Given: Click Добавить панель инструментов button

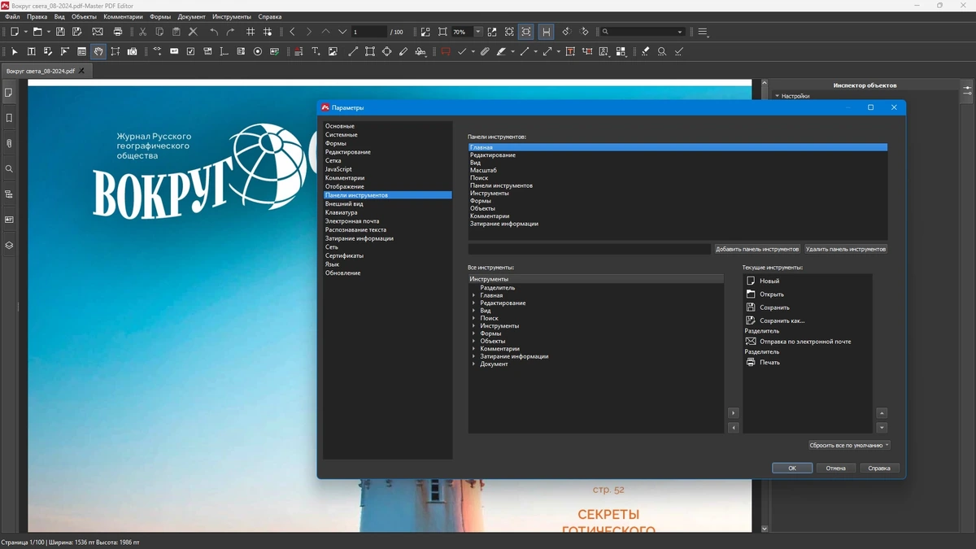Looking at the screenshot, I should coord(757,249).
